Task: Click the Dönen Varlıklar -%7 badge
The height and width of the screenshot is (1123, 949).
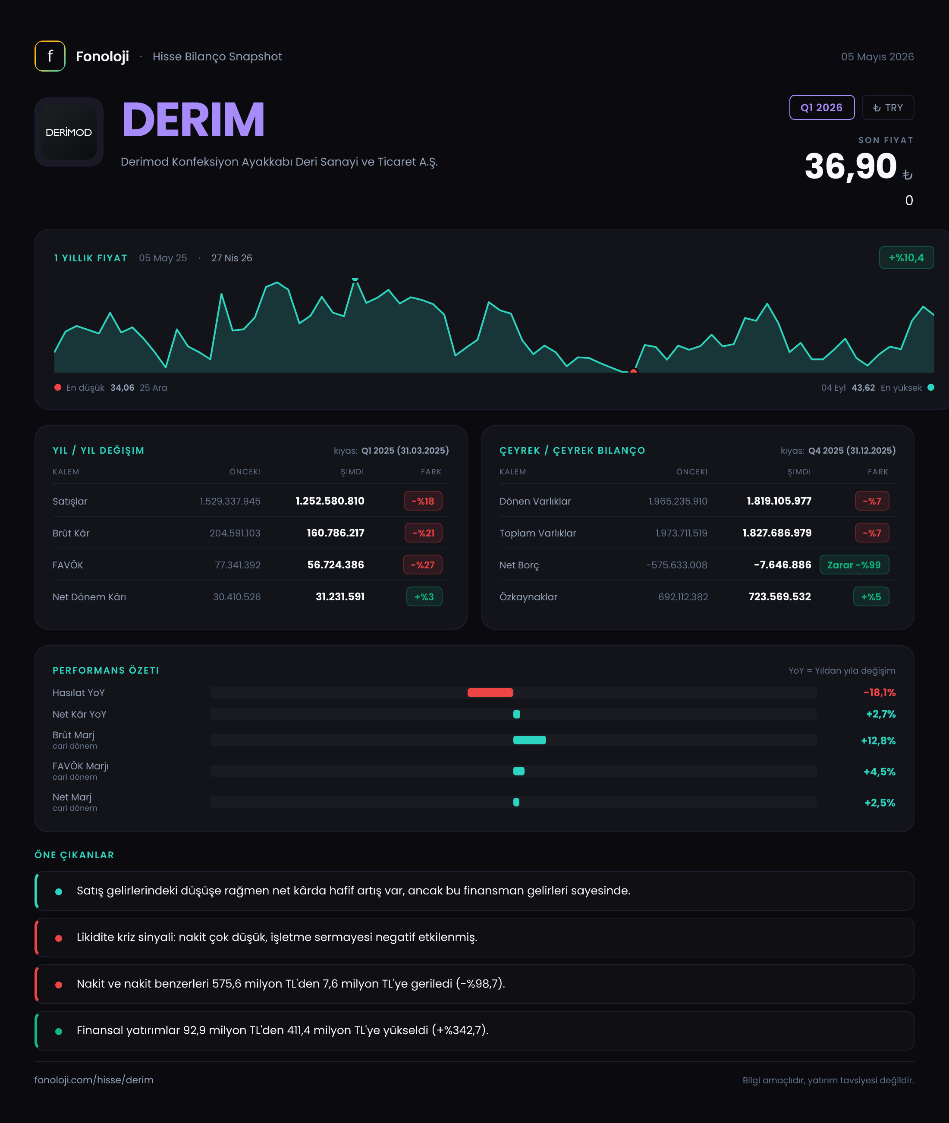Action: tap(872, 501)
